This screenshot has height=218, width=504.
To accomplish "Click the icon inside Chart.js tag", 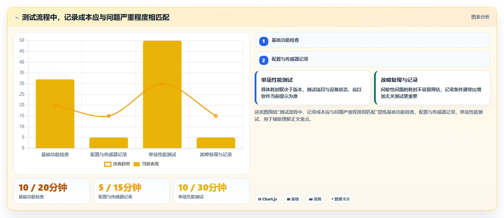I will click(260, 199).
